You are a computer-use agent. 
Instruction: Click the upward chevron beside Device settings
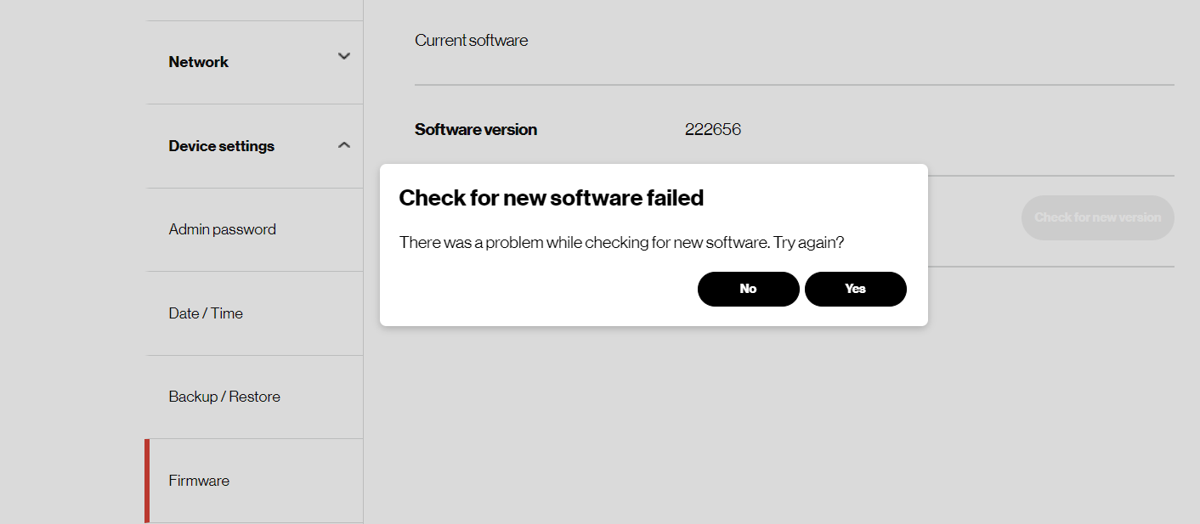point(344,145)
